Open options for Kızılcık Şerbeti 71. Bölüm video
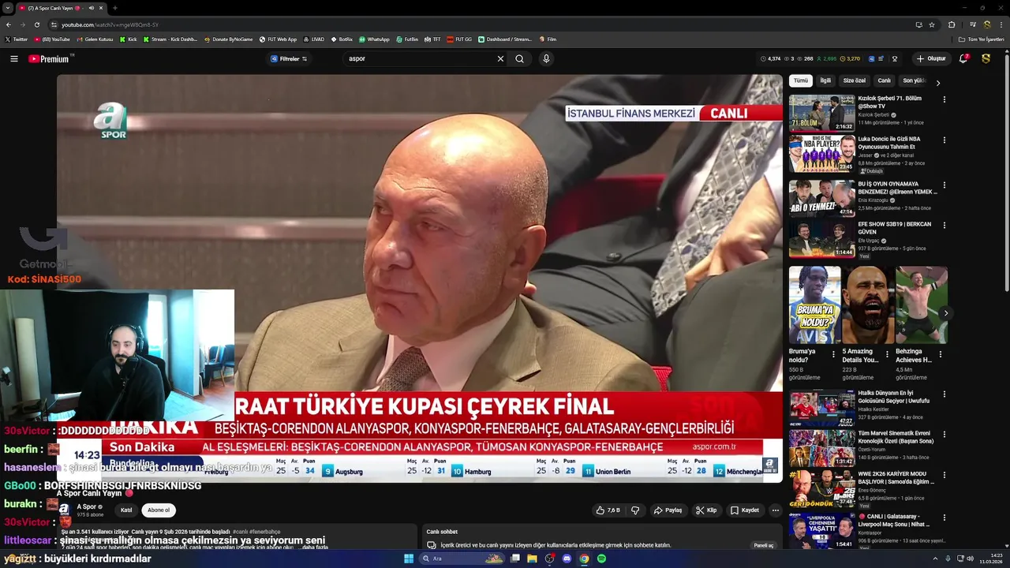This screenshot has height=568, width=1010. (x=944, y=99)
